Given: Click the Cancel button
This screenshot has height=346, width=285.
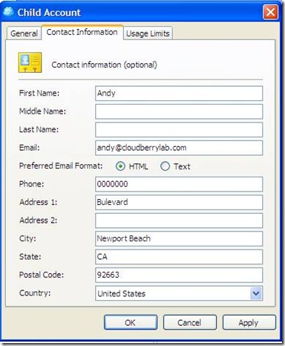Looking at the screenshot, I should tap(190, 322).
